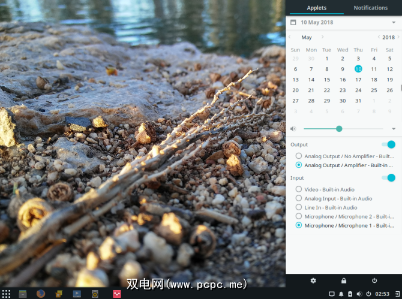Select day 8 in the calendar
The width and height of the screenshot is (402, 299).
coord(327,69)
